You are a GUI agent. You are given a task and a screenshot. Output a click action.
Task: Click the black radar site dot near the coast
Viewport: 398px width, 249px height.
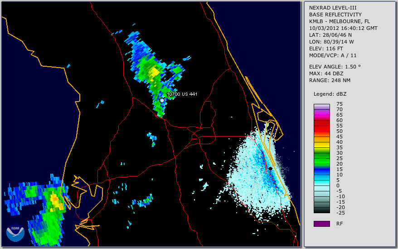click(x=270, y=168)
